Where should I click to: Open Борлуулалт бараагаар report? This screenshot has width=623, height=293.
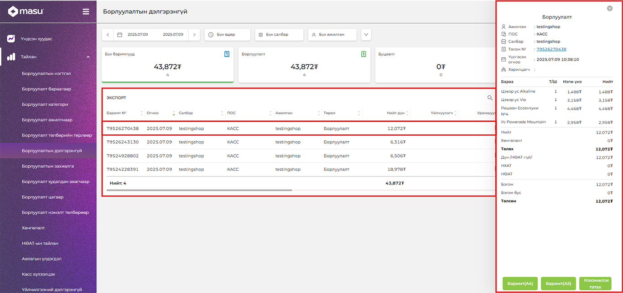coord(46,89)
